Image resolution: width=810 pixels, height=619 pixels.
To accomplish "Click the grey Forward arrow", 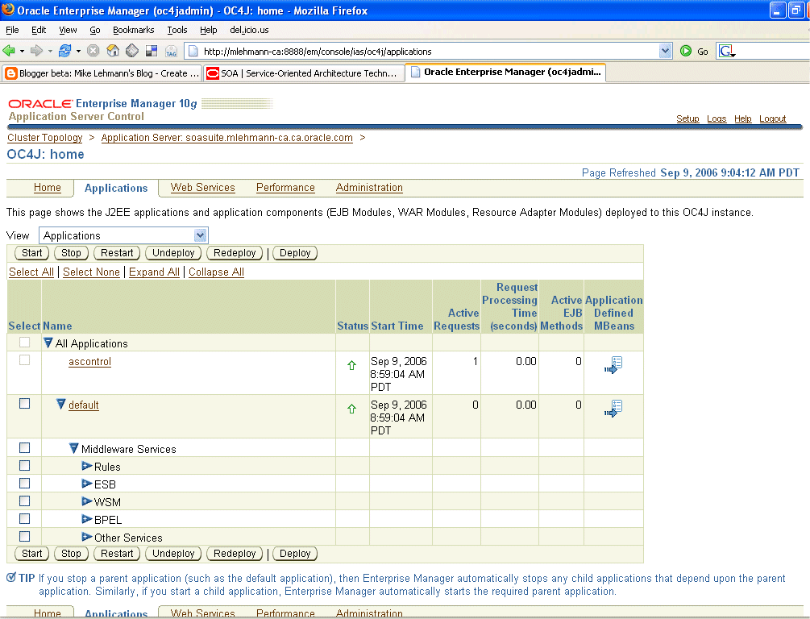I will pyautogui.click(x=36, y=51).
